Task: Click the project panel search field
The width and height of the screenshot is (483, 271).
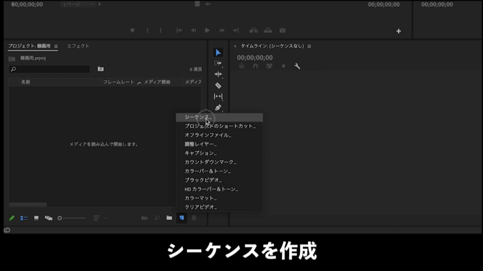Action: click(50, 69)
